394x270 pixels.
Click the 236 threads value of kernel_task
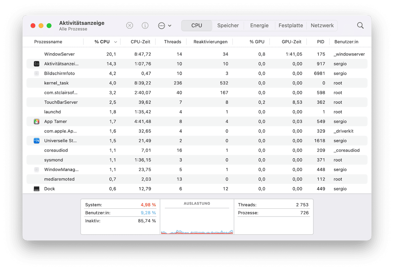(178, 83)
